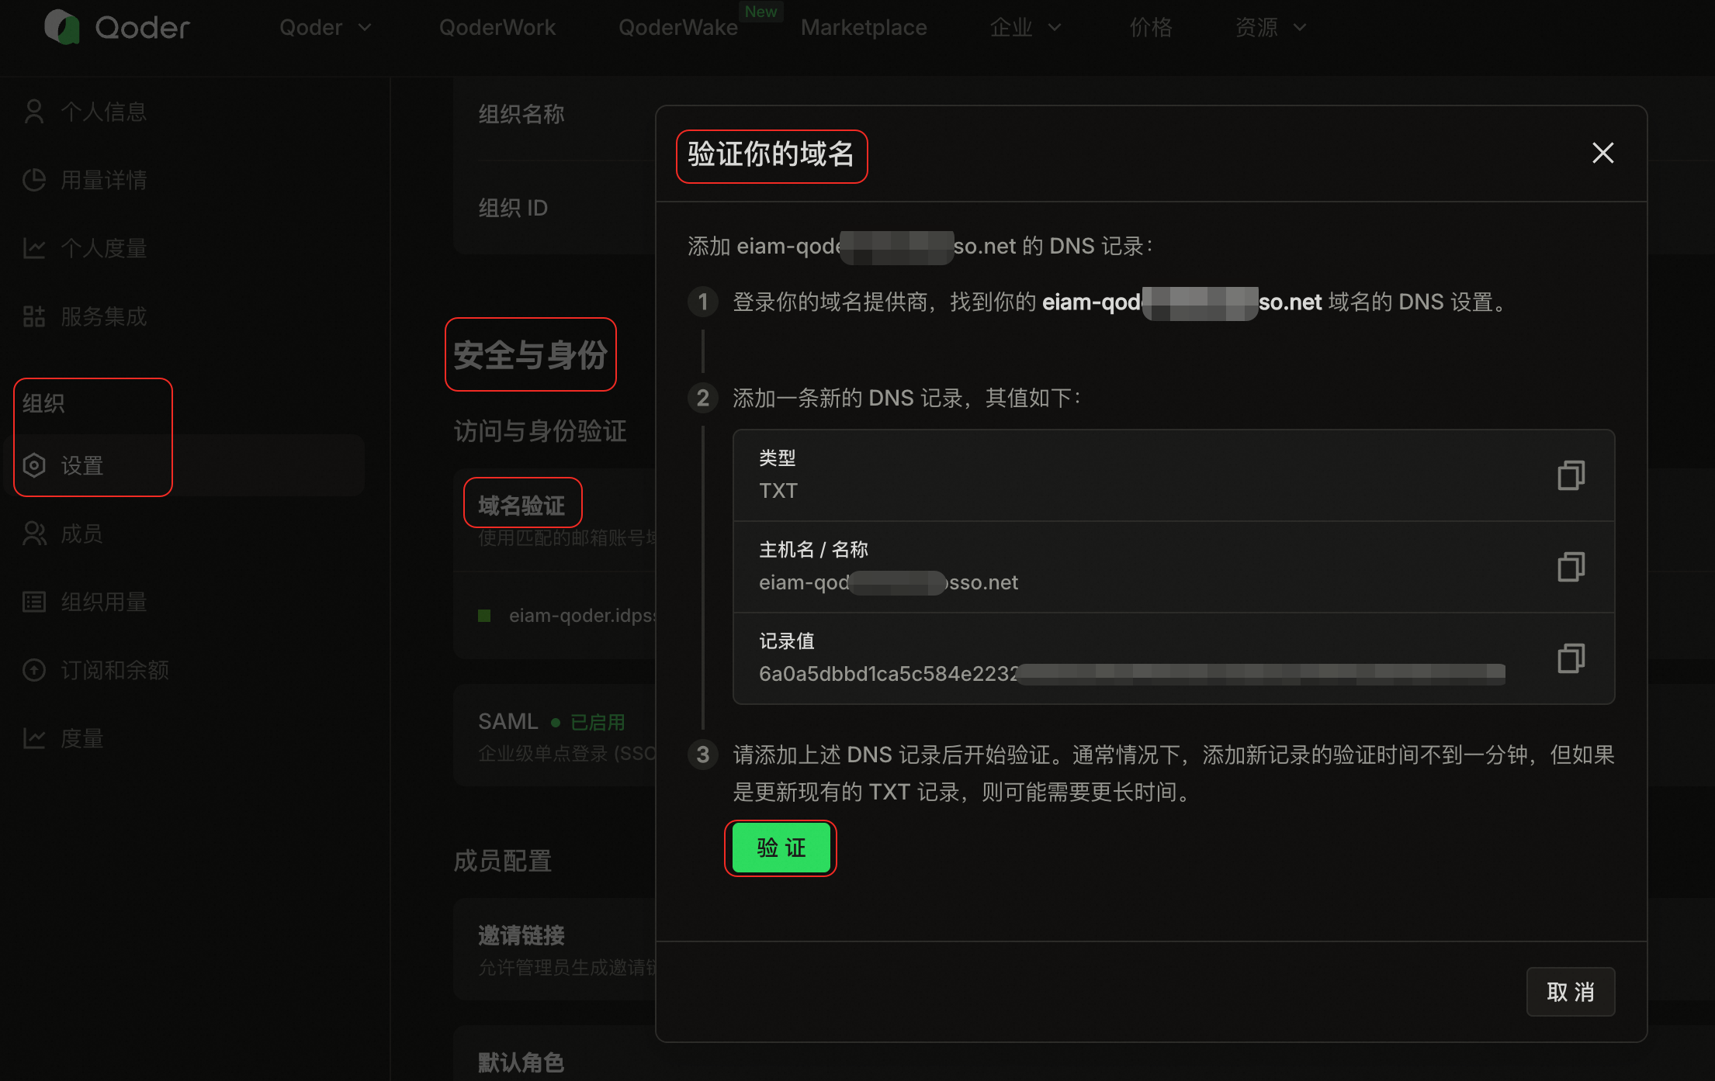Copy the 记录值 value
This screenshot has height=1081, width=1715.
click(1571, 658)
